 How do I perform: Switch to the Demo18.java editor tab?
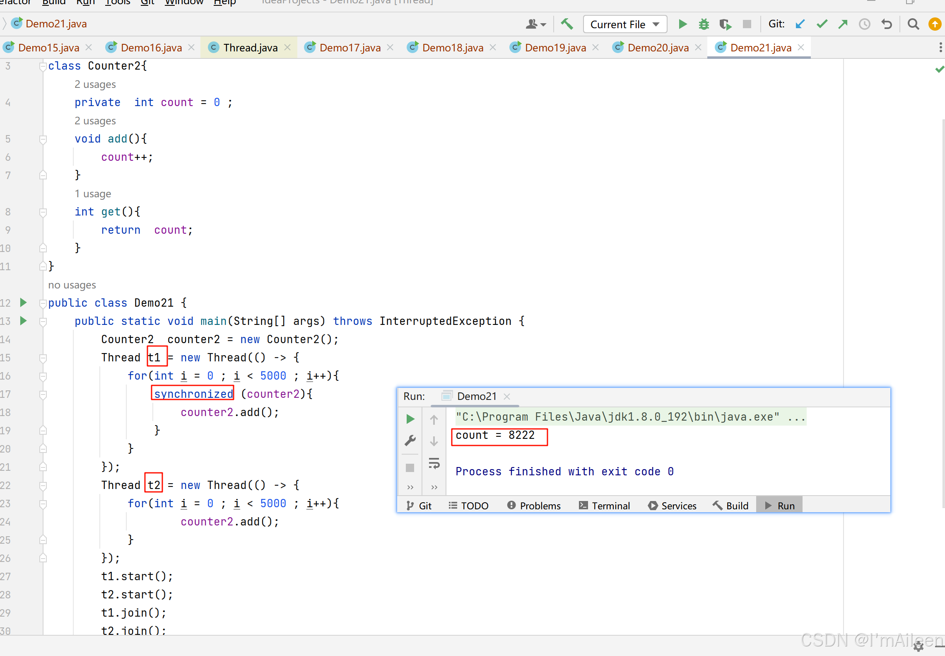452,48
